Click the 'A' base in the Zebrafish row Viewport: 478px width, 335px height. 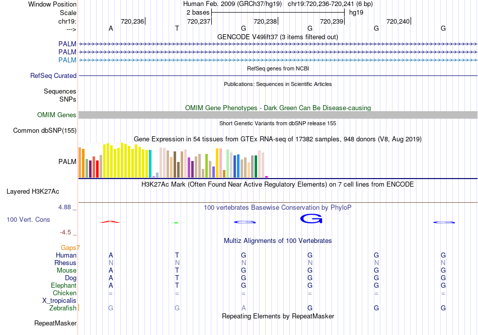(243, 308)
